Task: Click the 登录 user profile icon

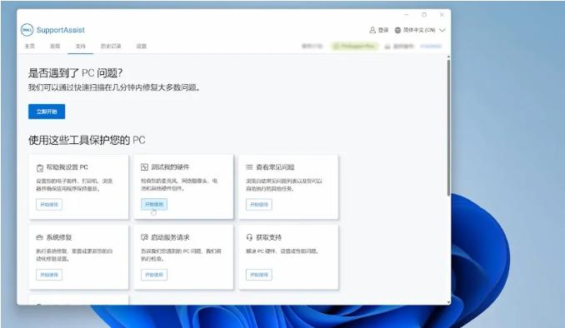Action: (x=372, y=30)
